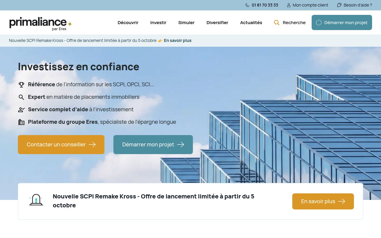
Task: Click the circle icon in header Démarrer mon projet
Action: pyautogui.click(x=319, y=23)
